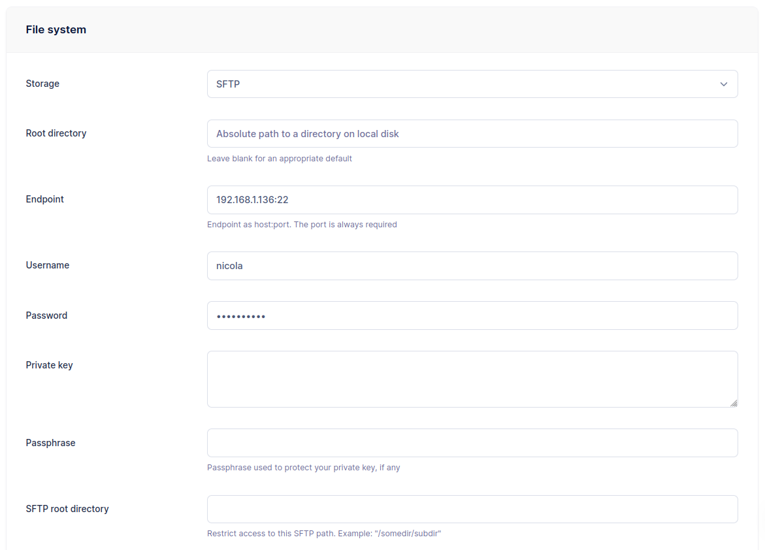This screenshot has height=550, width=765.
Task: Click the Password label
Action: coord(46,315)
